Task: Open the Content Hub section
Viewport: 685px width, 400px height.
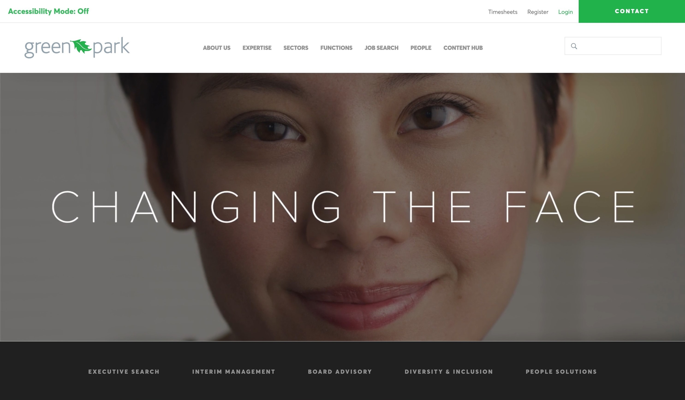Action: [x=463, y=48]
